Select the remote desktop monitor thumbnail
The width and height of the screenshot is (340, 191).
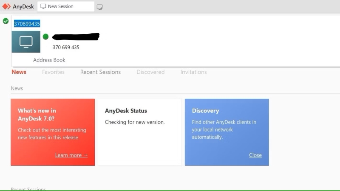26,42
